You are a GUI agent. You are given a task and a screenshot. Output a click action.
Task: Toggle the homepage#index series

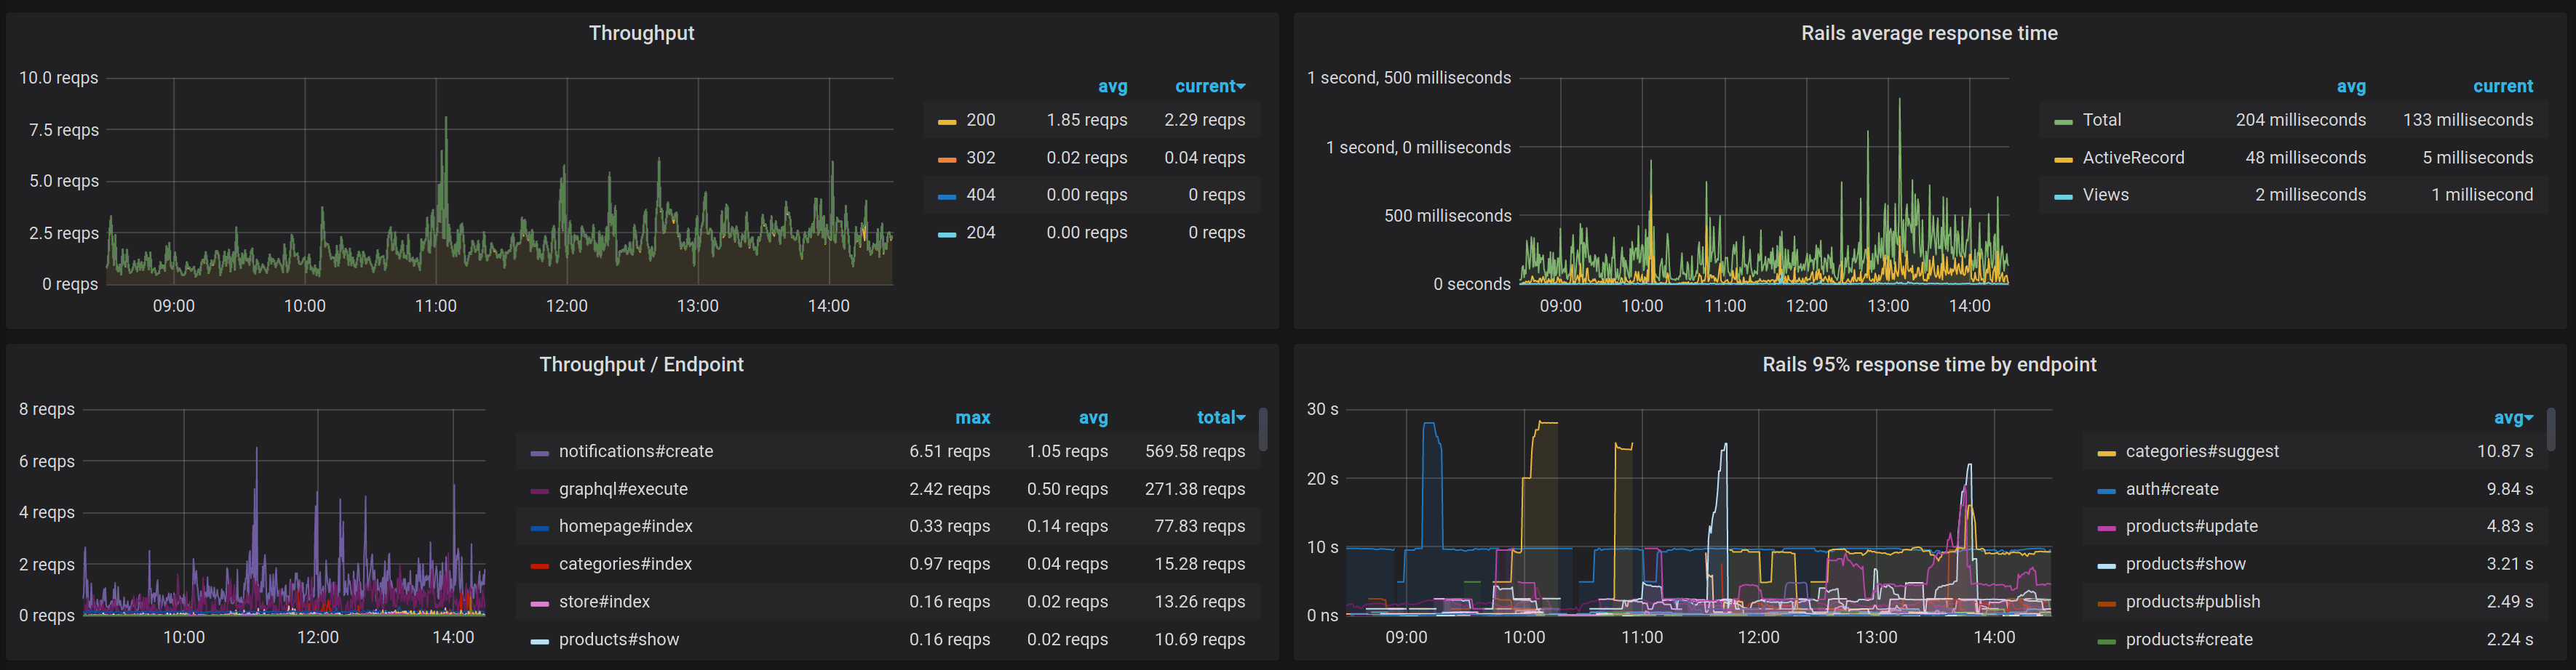(625, 526)
